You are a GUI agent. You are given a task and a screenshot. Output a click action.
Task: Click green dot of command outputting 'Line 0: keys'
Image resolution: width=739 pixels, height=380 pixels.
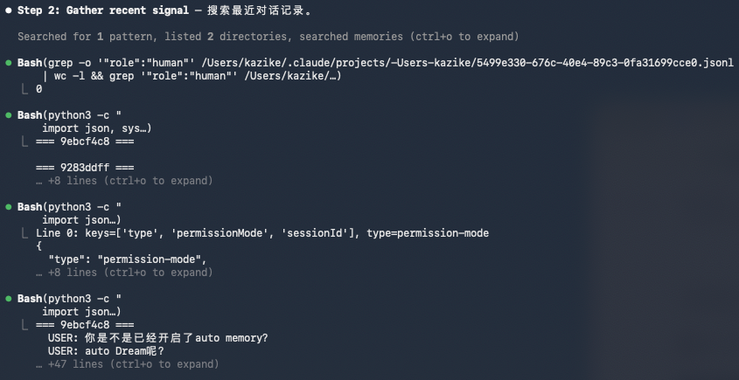tap(8, 207)
